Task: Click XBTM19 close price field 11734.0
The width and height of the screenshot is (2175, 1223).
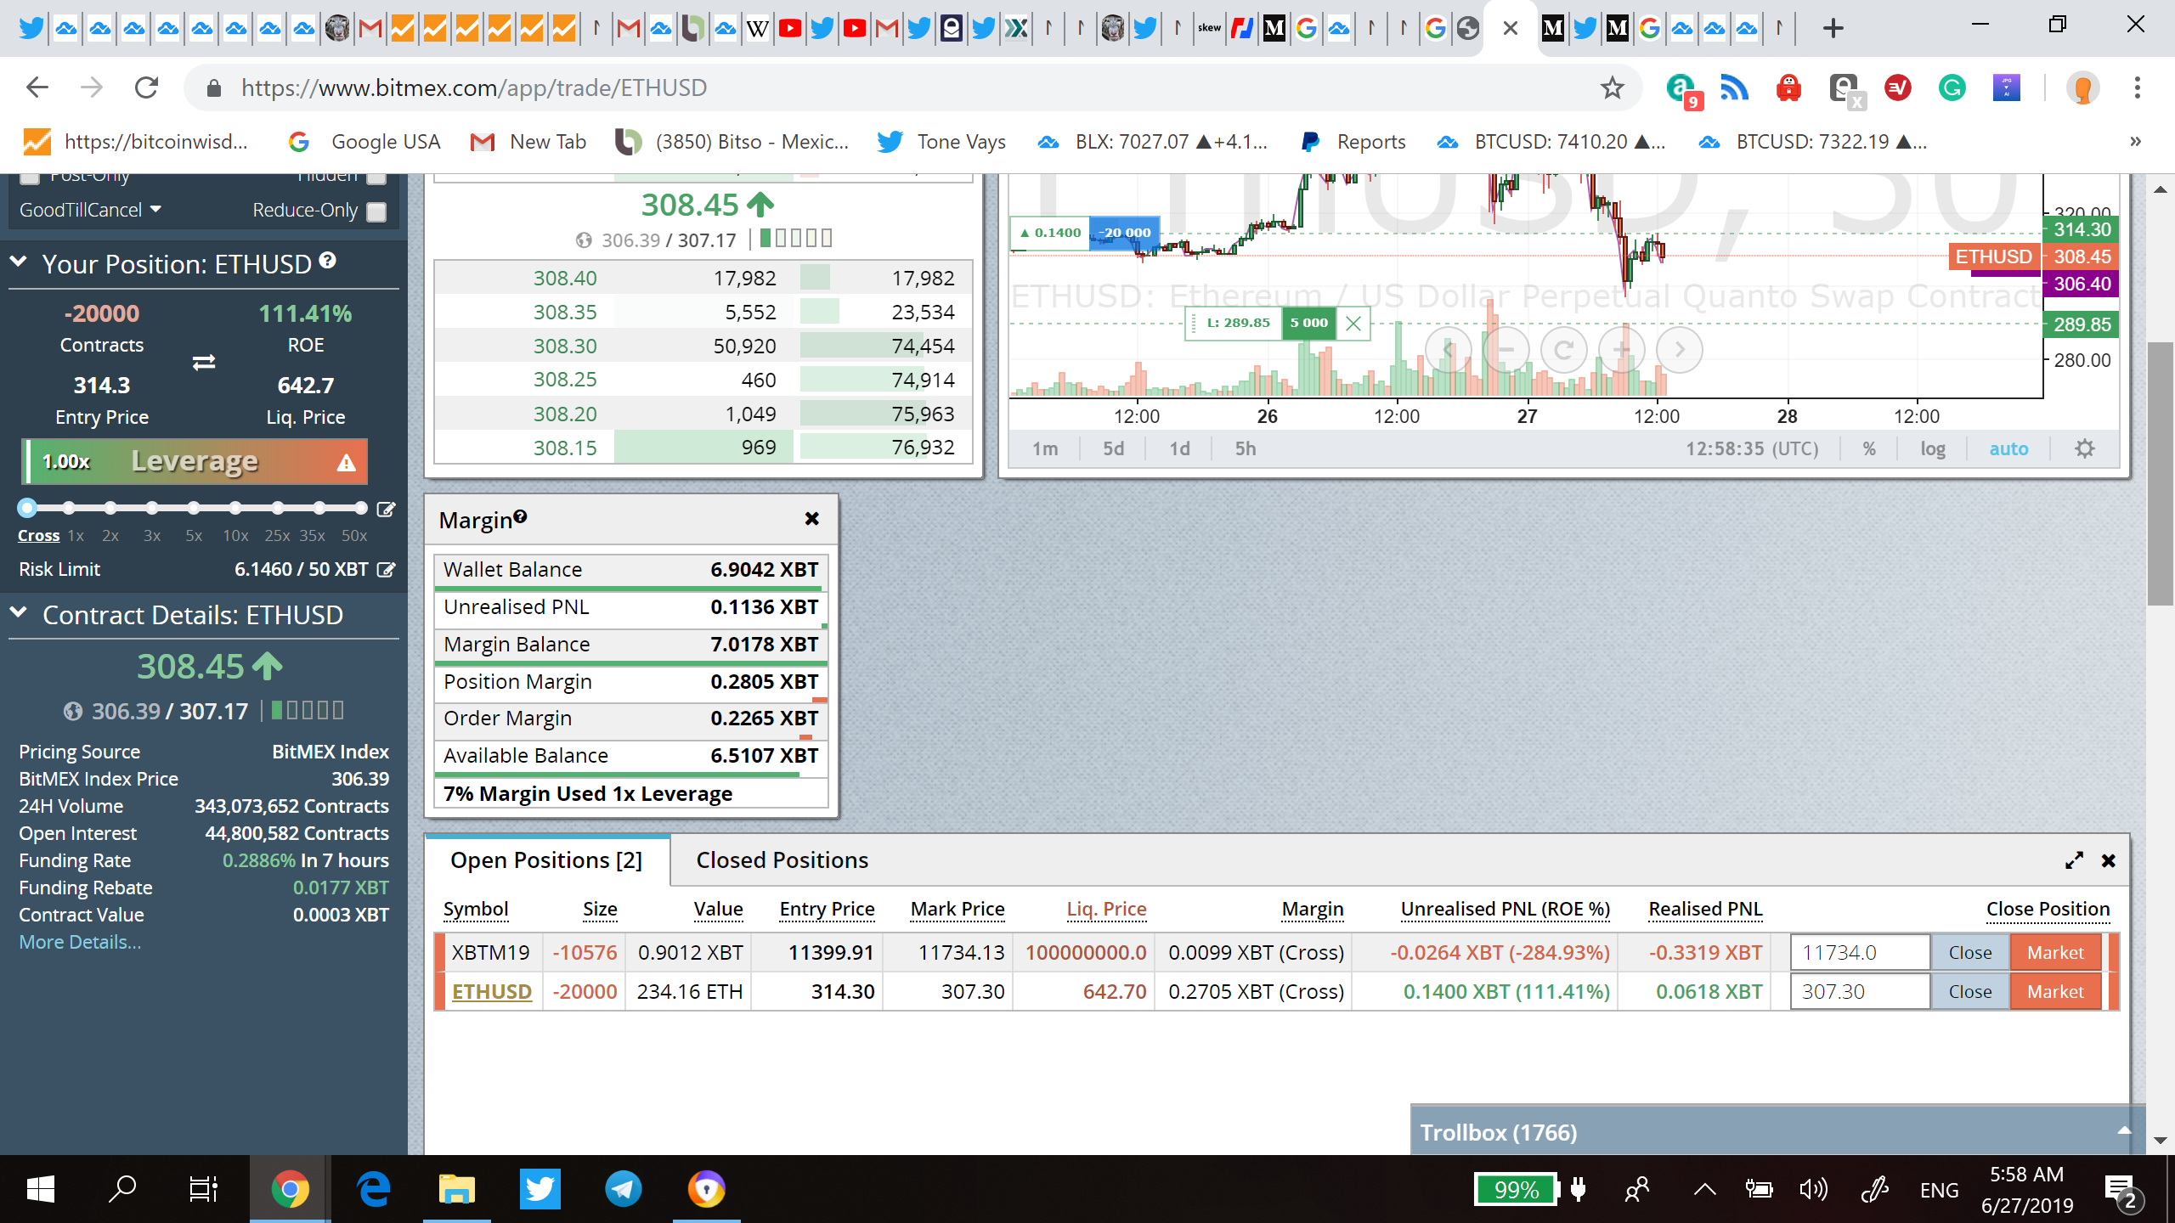Action: 1861,953
